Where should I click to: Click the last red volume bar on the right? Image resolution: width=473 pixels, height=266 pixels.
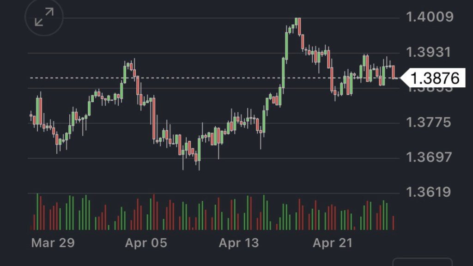[394, 223]
